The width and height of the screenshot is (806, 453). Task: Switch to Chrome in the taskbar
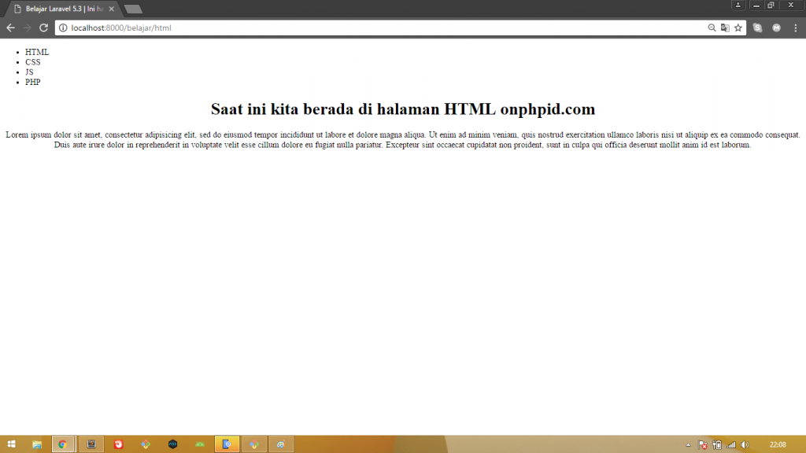click(63, 444)
